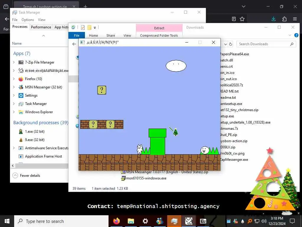Collapse Task Manager with Fewer details
Viewport: 302px width, 227px height.
(x=26, y=176)
